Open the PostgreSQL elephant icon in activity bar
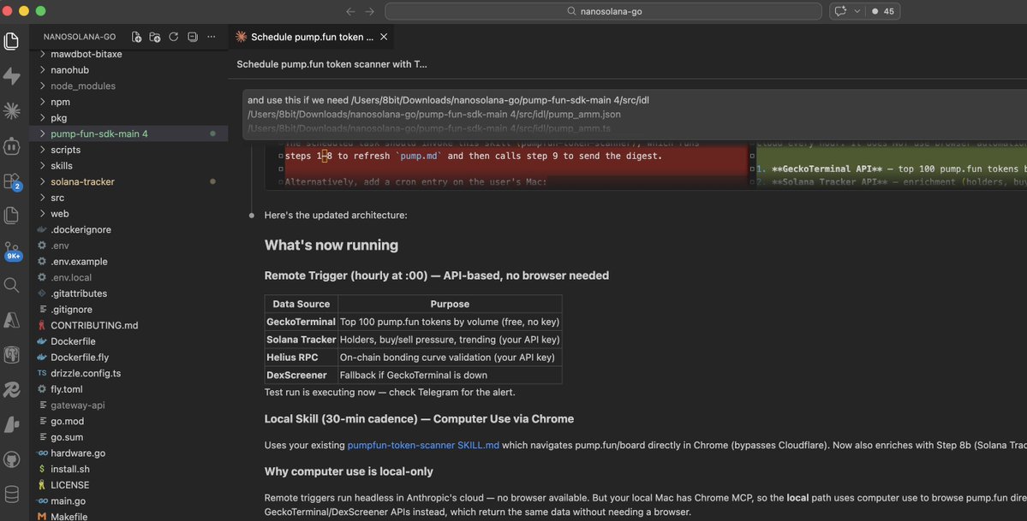 click(x=11, y=355)
